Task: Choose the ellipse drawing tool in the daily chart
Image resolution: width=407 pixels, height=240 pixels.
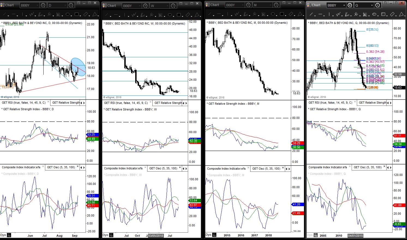Action: pos(68,14)
